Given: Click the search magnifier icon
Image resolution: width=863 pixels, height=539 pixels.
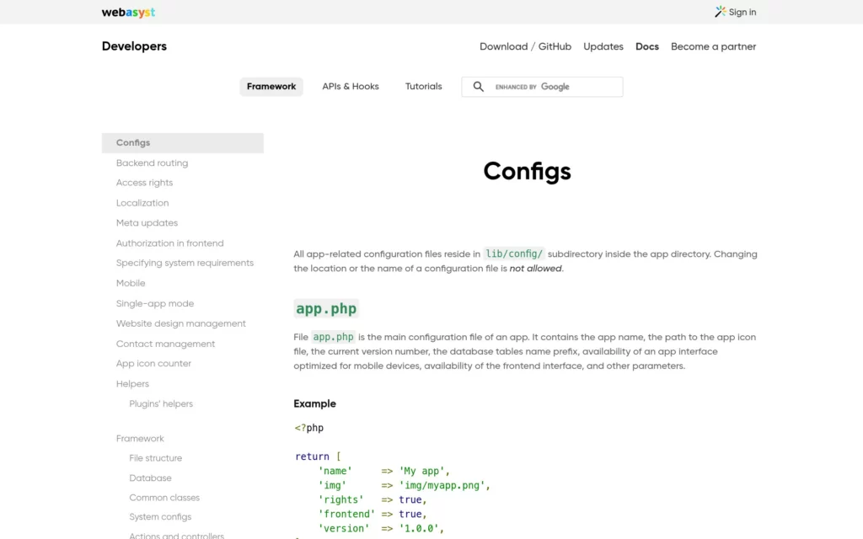Looking at the screenshot, I should 479,87.
